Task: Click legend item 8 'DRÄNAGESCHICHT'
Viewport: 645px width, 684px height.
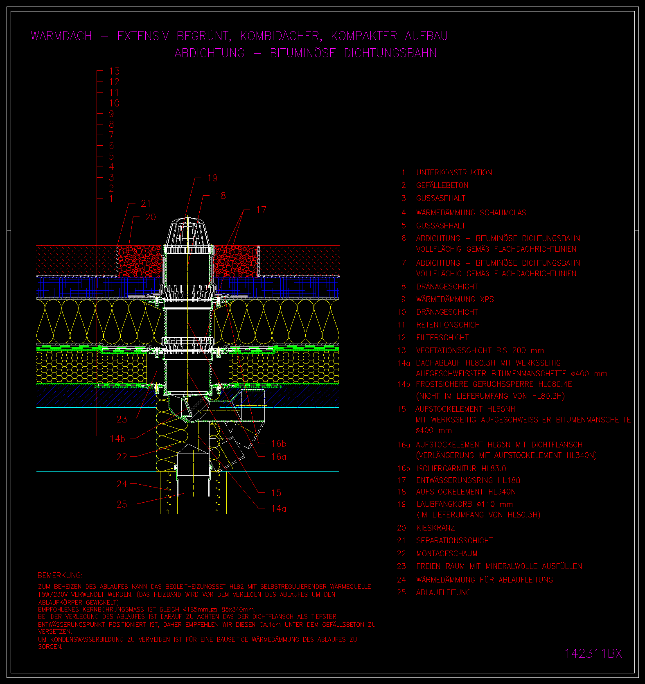Action: (447, 287)
